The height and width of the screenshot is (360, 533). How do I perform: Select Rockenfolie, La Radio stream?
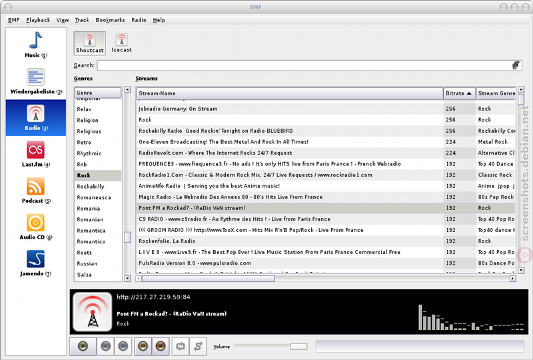tap(326, 241)
